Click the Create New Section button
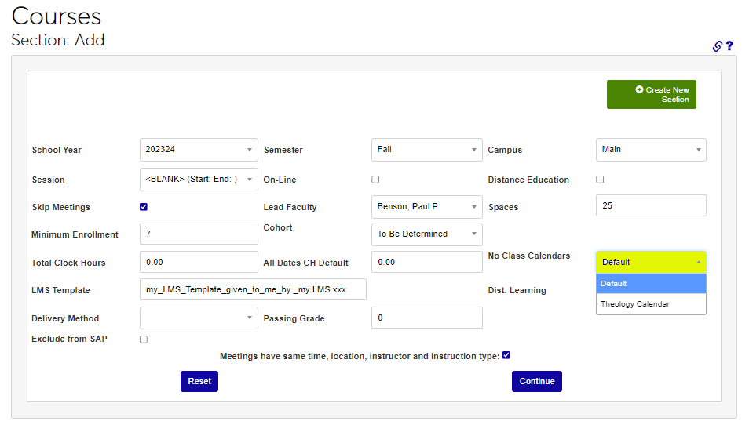 point(651,95)
